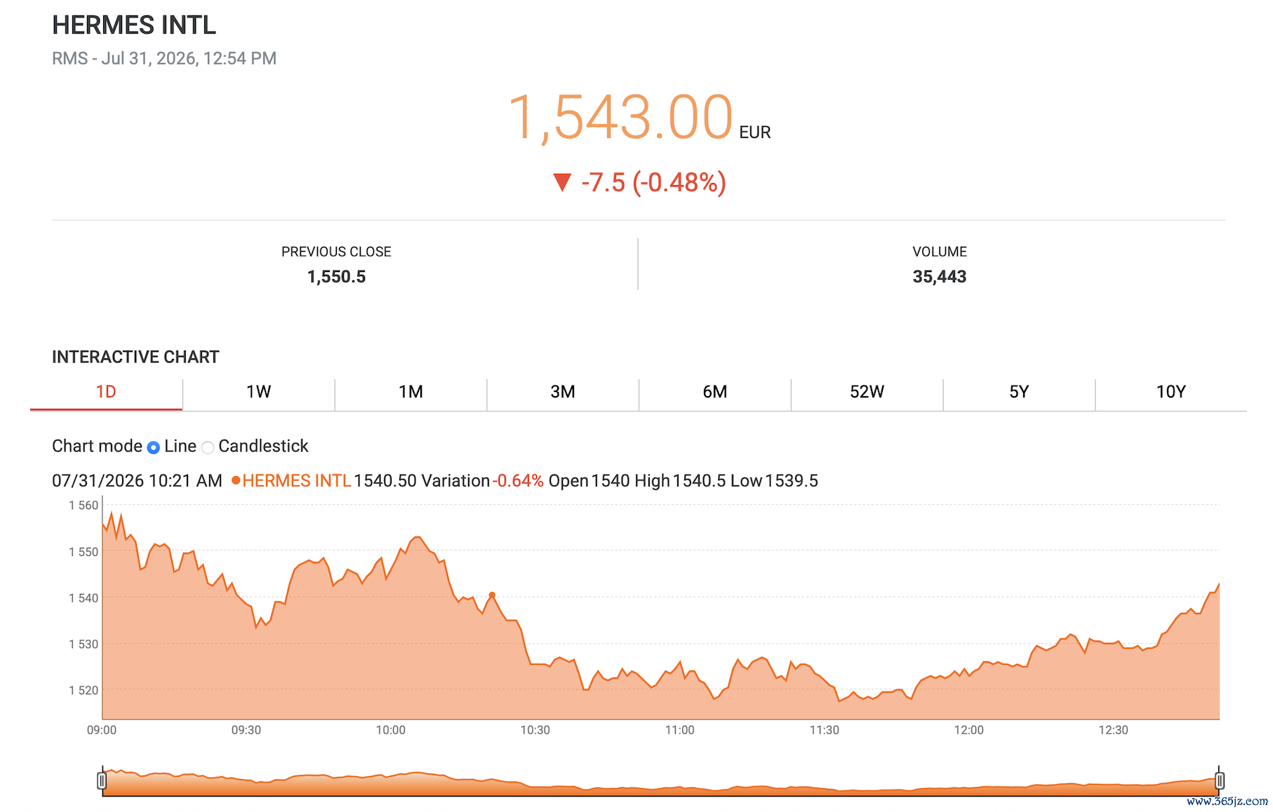Click the orange HERMES INTL legend dot
This screenshot has width=1273, height=812.
coord(236,480)
